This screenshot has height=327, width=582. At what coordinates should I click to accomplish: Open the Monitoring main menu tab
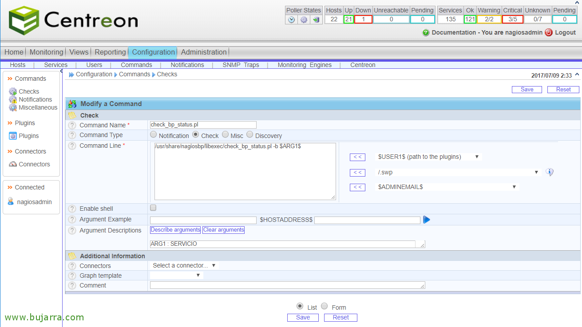(x=46, y=52)
